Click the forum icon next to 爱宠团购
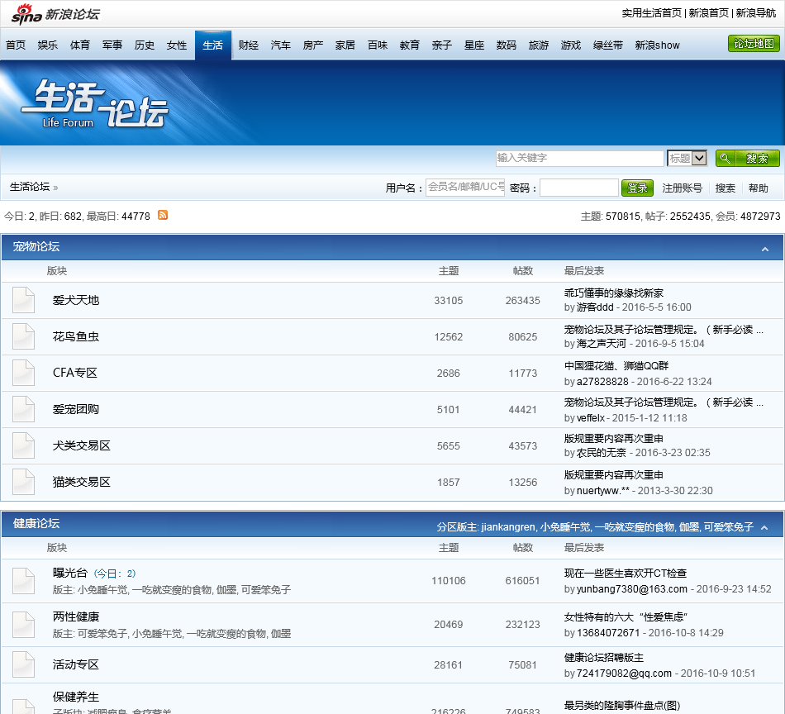Image resolution: width=785 pixels, height=714 pixels. point(23,409)
